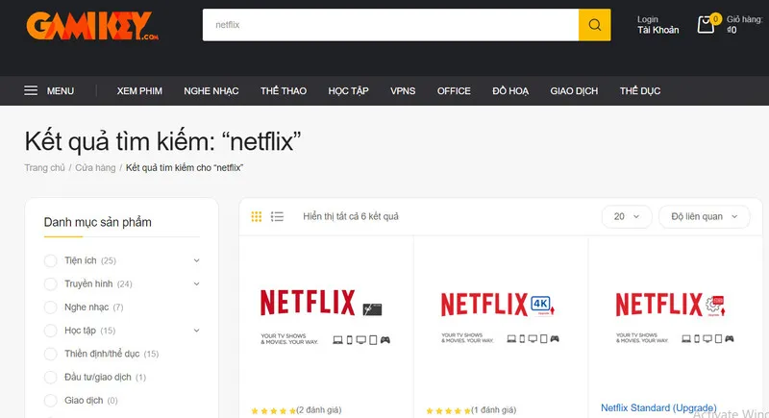Click the star rating of first Netflix product

pyautogui.click(x=273, y=410)
